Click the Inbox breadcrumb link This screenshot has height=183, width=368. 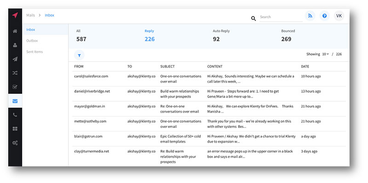click(x=50, y=15)
